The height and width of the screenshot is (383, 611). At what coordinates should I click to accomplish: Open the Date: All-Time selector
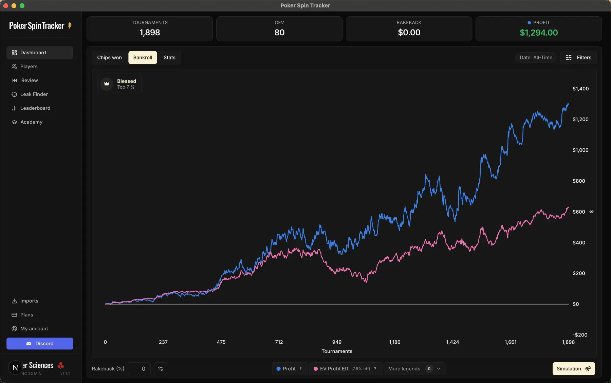pos(536,58)
